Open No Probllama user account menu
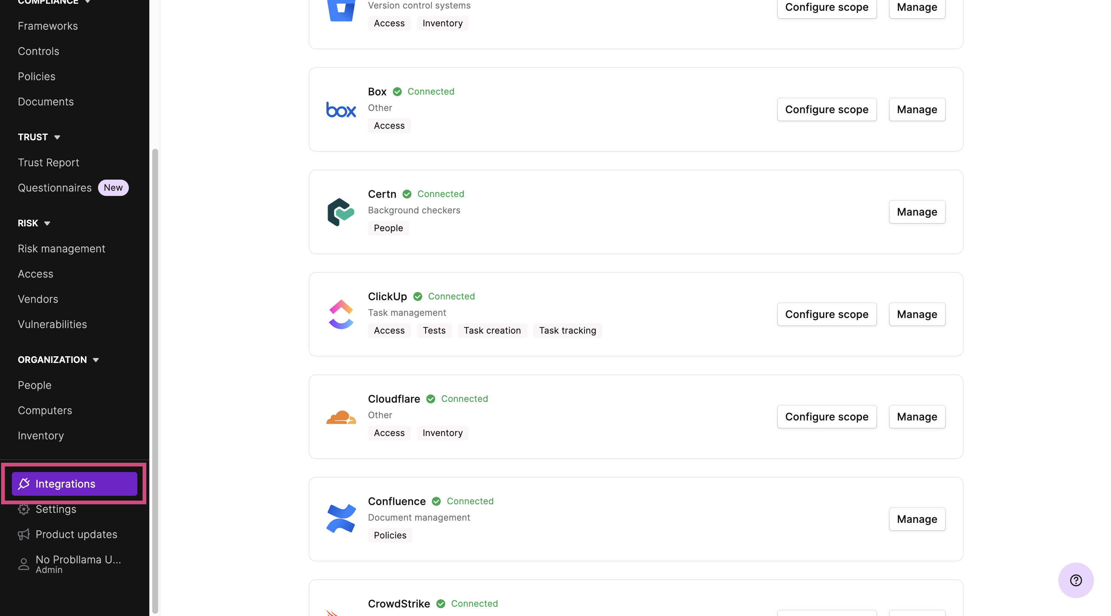The height and width of the screenshot is (616, 1111). (x=78, y=564)
